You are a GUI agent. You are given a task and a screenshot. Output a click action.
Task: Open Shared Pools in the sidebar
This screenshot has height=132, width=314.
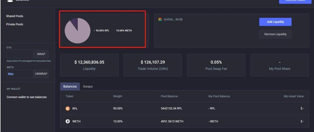(15, 16)
